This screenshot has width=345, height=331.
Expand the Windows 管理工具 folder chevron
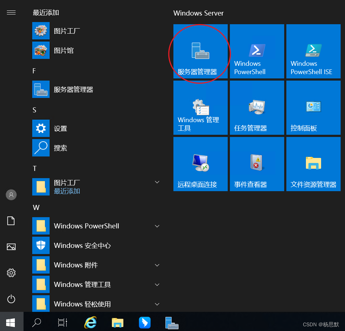coord(157,285)
